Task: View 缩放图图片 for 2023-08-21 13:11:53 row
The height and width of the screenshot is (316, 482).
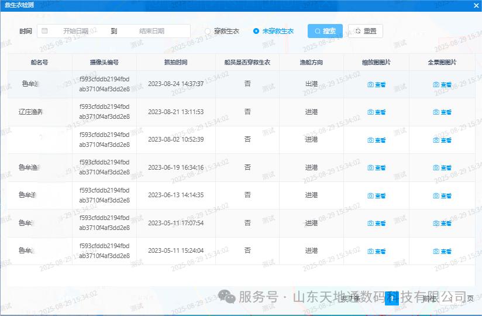Action: [376, 112]
